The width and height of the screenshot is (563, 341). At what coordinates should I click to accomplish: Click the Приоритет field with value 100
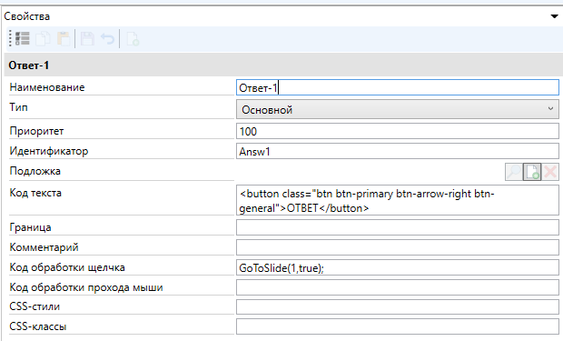pos(398,131)
